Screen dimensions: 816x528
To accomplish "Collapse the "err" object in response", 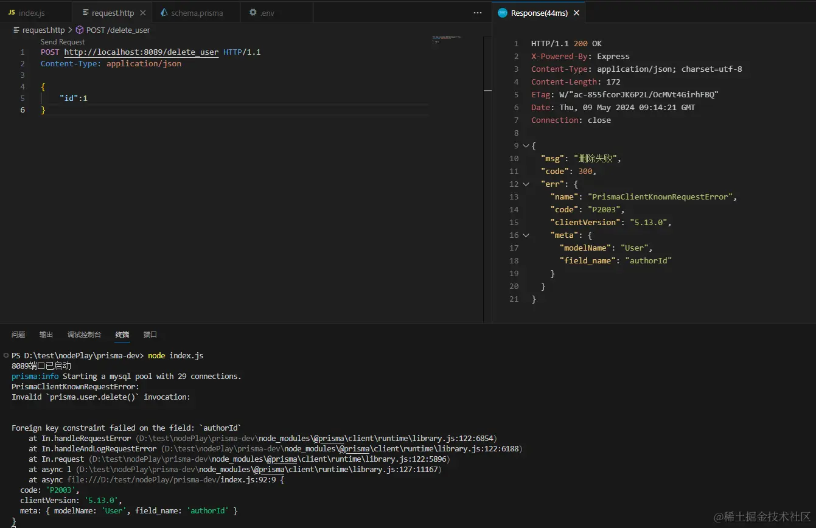I will click(x=526, y=184).
